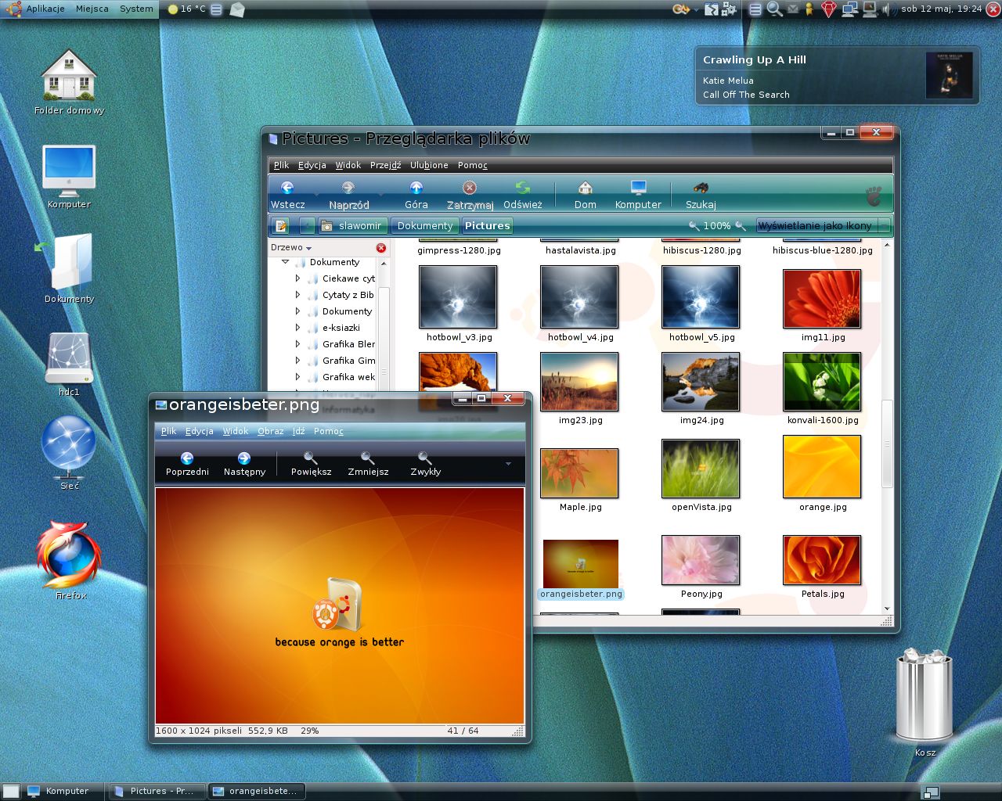Open Naprzód history dropdown arrow

point(380,192)
